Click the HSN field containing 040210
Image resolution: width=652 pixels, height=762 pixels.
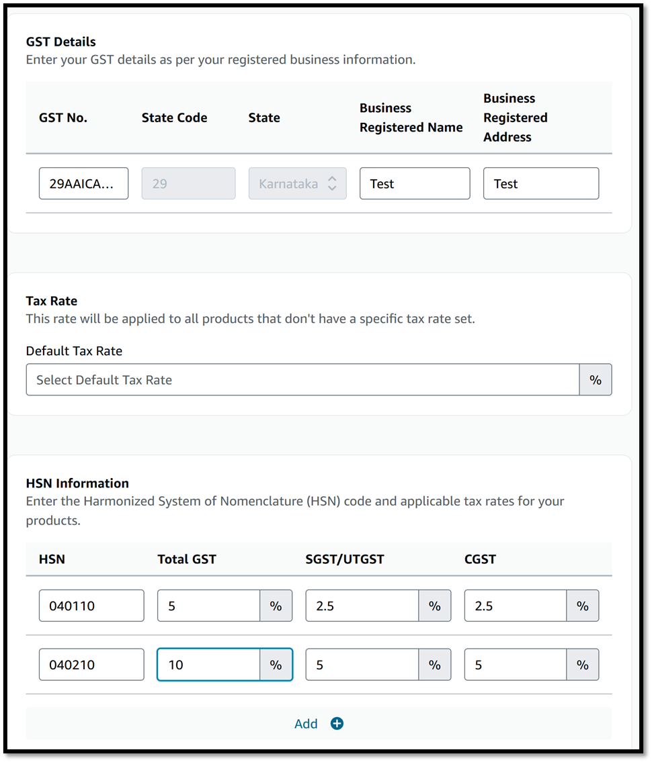pos(91,665)
